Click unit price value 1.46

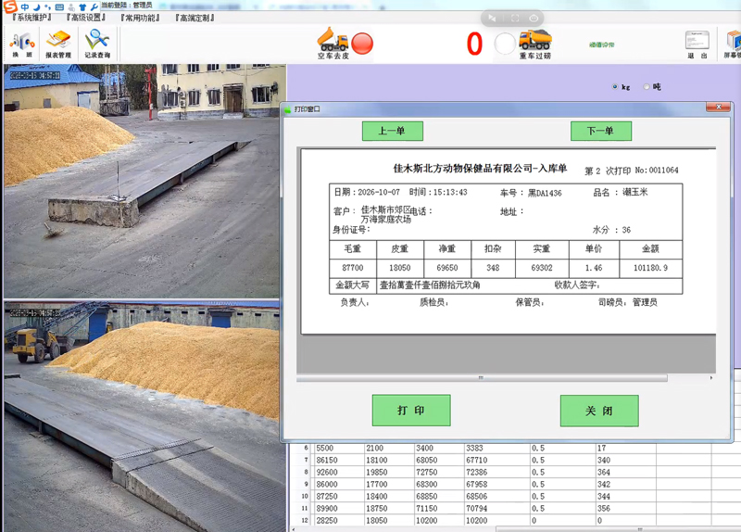(x=594, y=268)
